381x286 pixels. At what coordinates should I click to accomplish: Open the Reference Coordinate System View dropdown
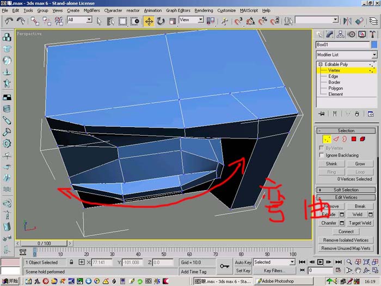(191, 20)
